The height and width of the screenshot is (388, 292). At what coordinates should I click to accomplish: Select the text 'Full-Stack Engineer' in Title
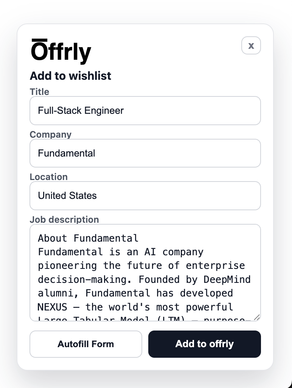click(x=81, y=110)
